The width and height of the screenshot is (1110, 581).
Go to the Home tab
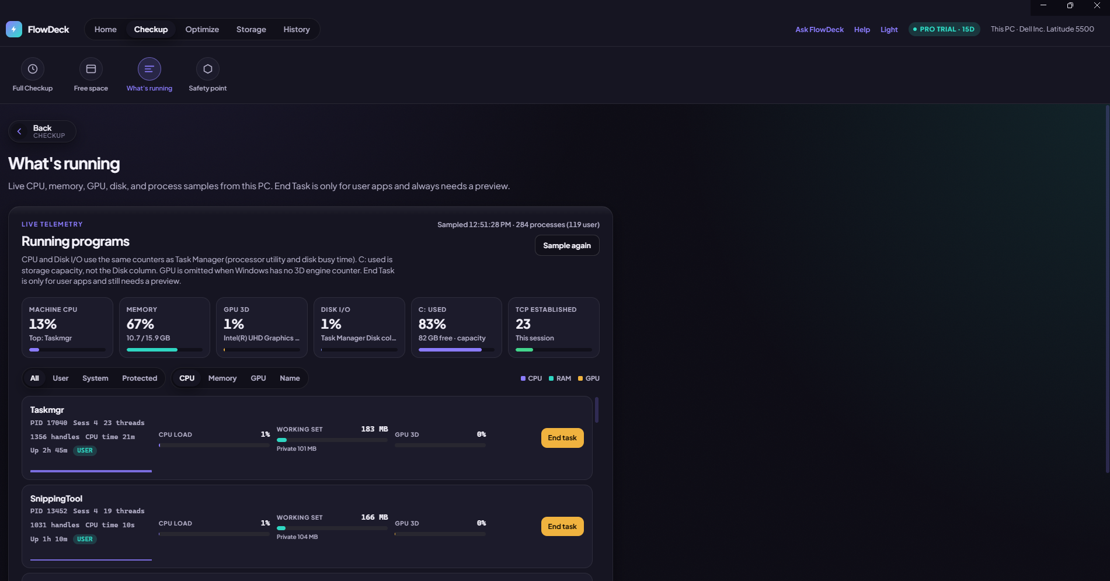pos(106,29)
